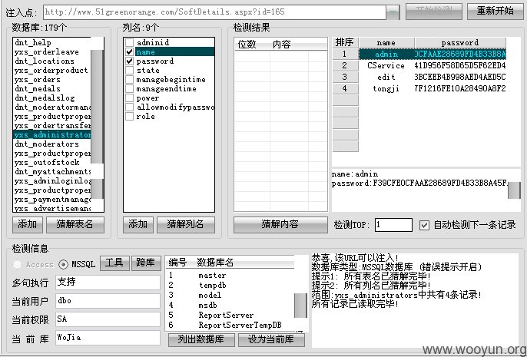The width and height of the screenshot is (527, 357).
Task: Select yxs_administrators in the table list
Action: [52, 134]
